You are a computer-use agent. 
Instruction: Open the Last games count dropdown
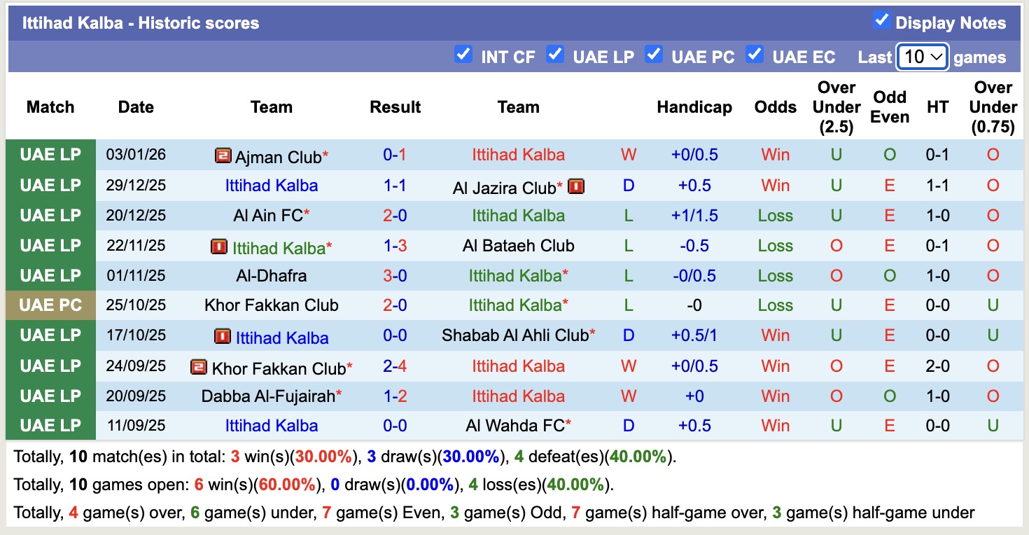click(x=922, y=57)
